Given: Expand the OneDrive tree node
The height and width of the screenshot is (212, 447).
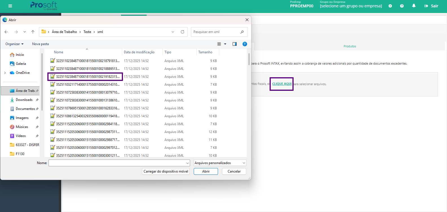Looking at the screenshot, I should [x=5, y=73].
